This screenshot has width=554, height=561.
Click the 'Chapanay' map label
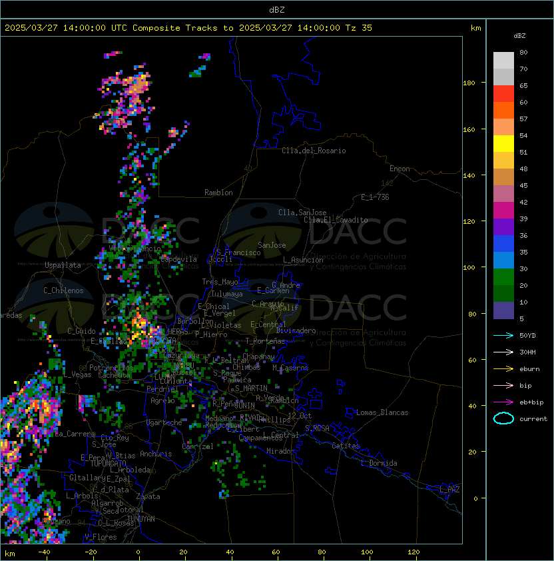point(258,356)
